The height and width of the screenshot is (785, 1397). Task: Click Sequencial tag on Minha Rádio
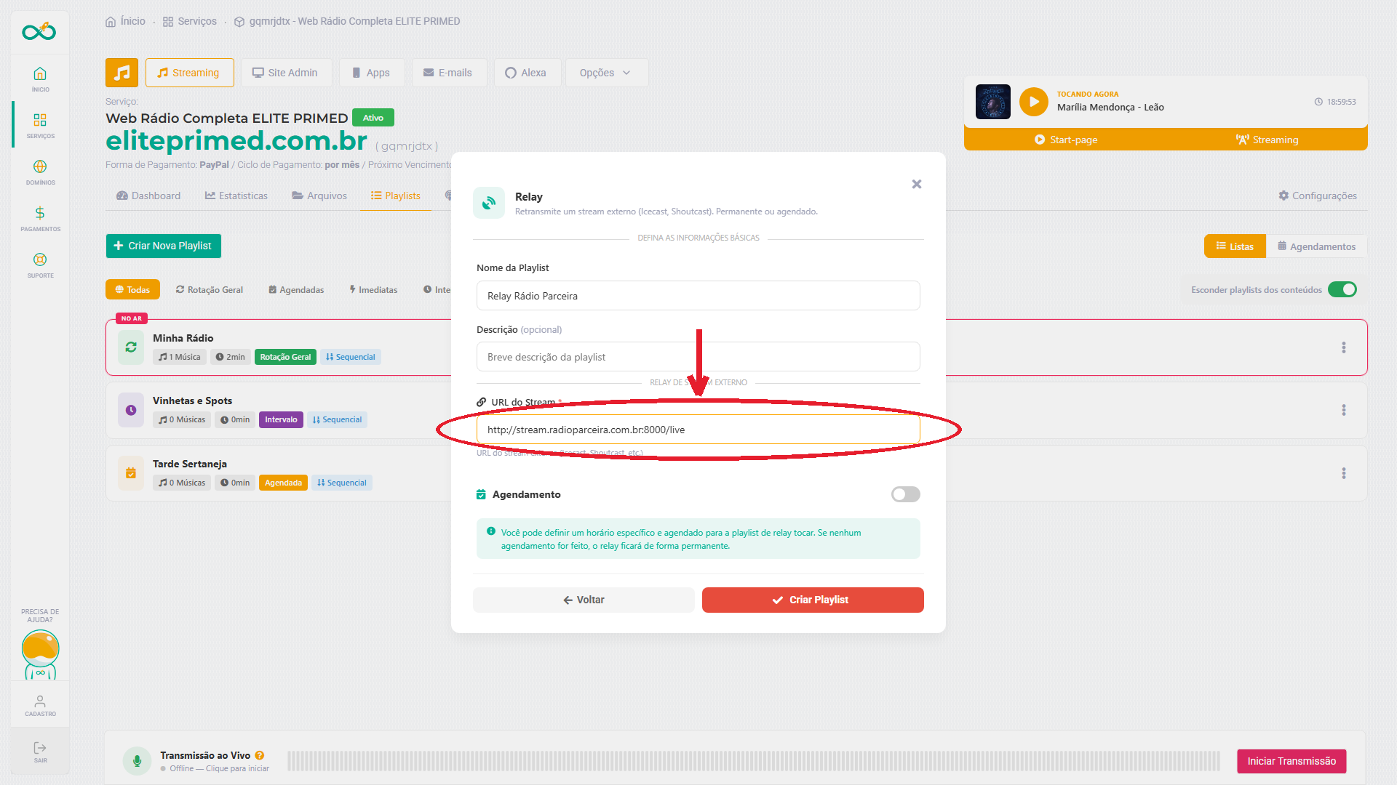[x=351, y=357]
